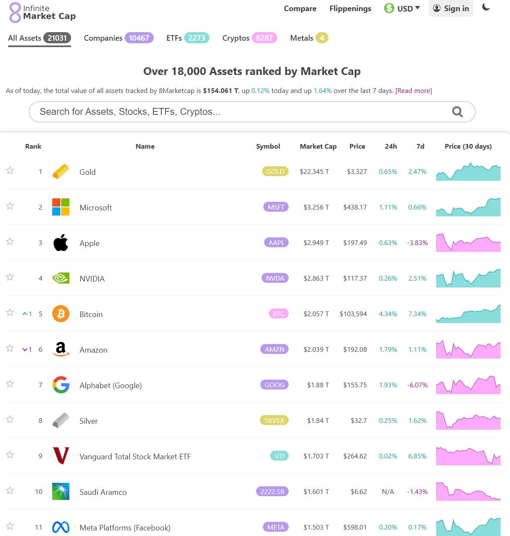This screenshot has width=510, height=536.
Task: Click the Bitcoin logo icon
Action: pyautogui.click(x=61, y=314)
